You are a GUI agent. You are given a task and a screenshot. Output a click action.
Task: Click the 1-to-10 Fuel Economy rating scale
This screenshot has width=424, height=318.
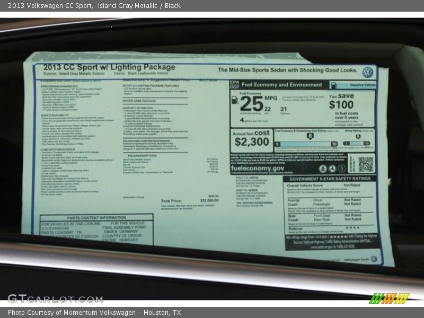point(304,144)
